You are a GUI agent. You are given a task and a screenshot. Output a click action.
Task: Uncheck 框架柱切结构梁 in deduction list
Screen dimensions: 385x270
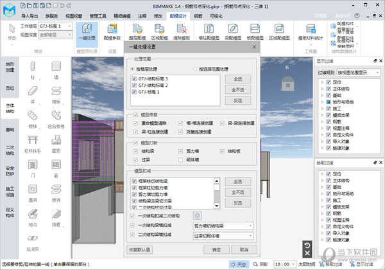(x=134, y=181)
